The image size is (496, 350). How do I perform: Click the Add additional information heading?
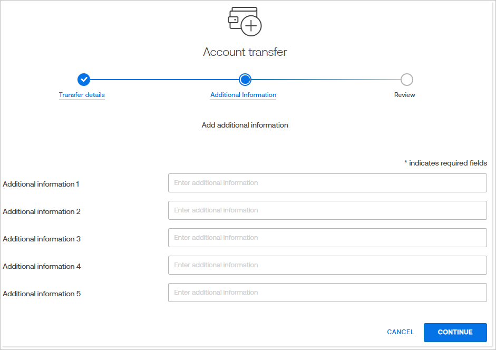(245, 125)
